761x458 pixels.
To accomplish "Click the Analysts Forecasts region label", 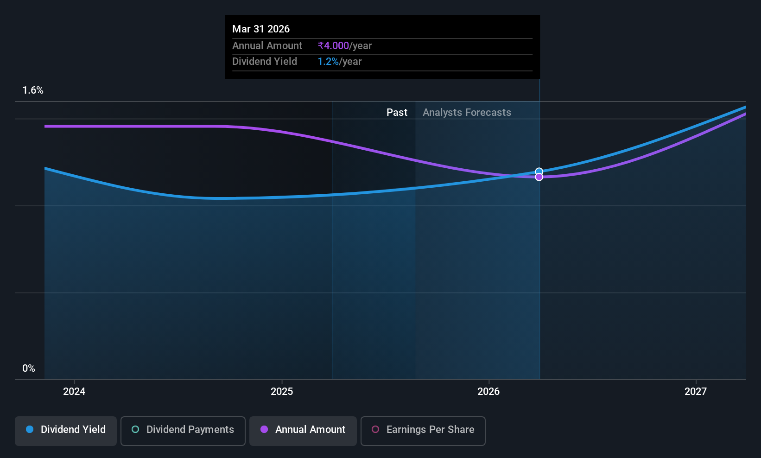I will [x=467, y=113].
